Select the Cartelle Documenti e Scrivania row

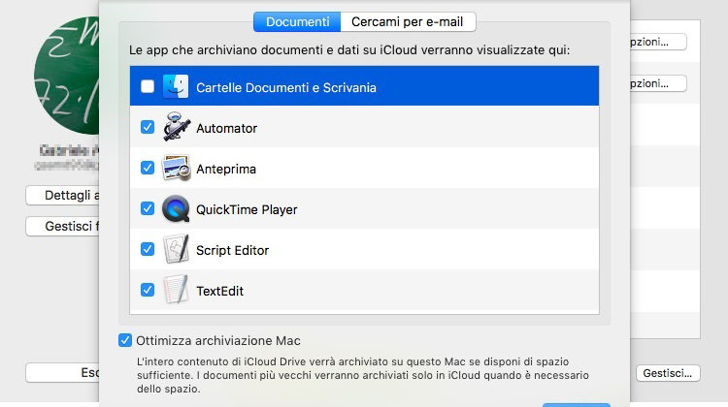(x=388, y=86)
